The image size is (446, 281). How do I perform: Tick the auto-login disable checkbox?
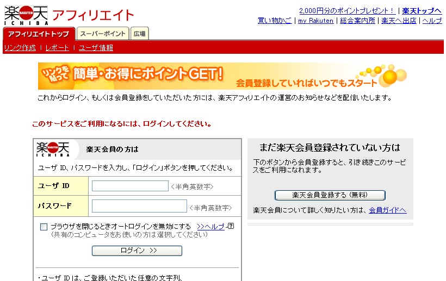point(44,227)
